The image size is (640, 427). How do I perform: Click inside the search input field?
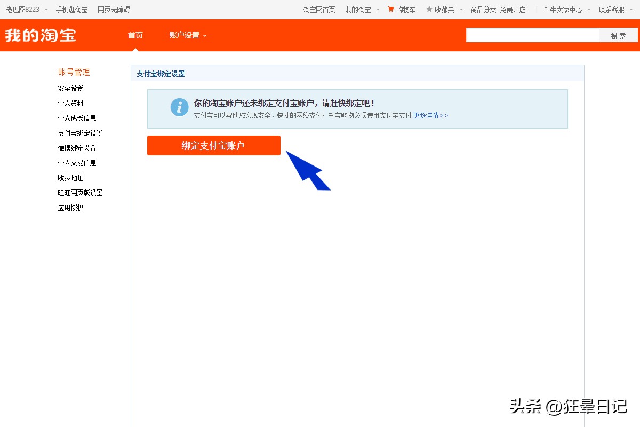(x=533, y=35)
